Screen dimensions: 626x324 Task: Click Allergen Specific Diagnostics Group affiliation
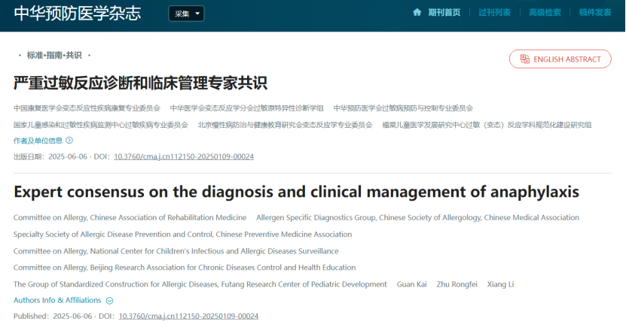(417, 217)
